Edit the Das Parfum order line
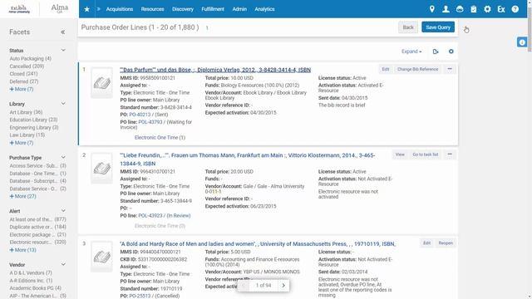 [386, 69]
